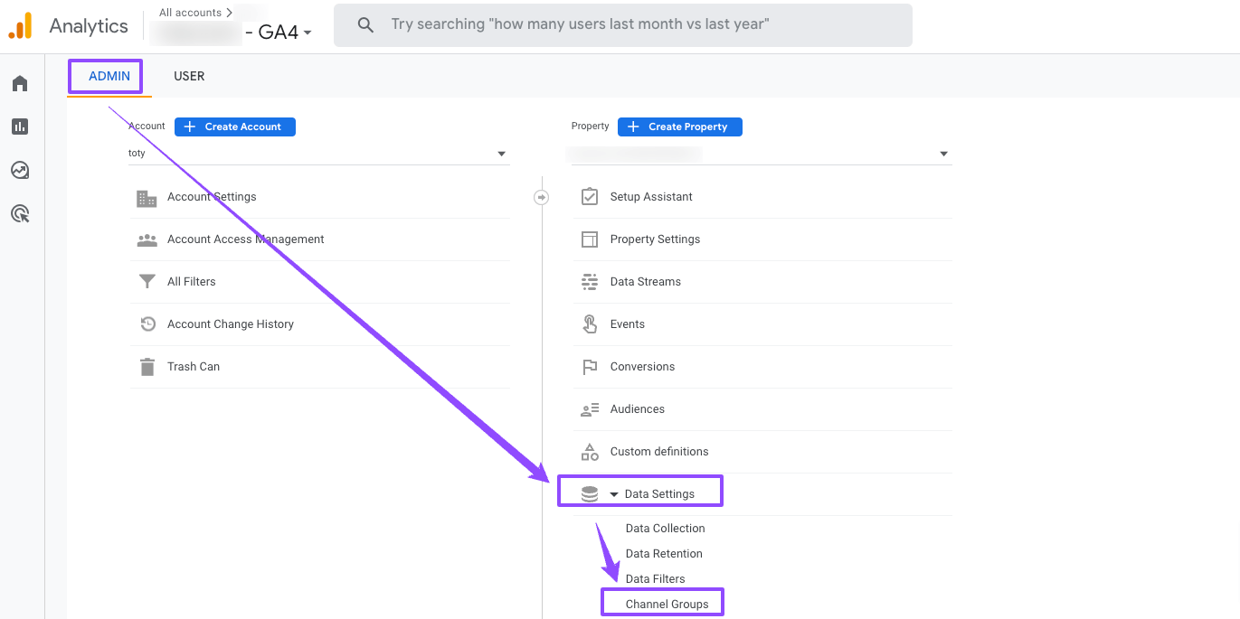
Task: Switch to the USER tab
Action: click(x=189, y=76)
